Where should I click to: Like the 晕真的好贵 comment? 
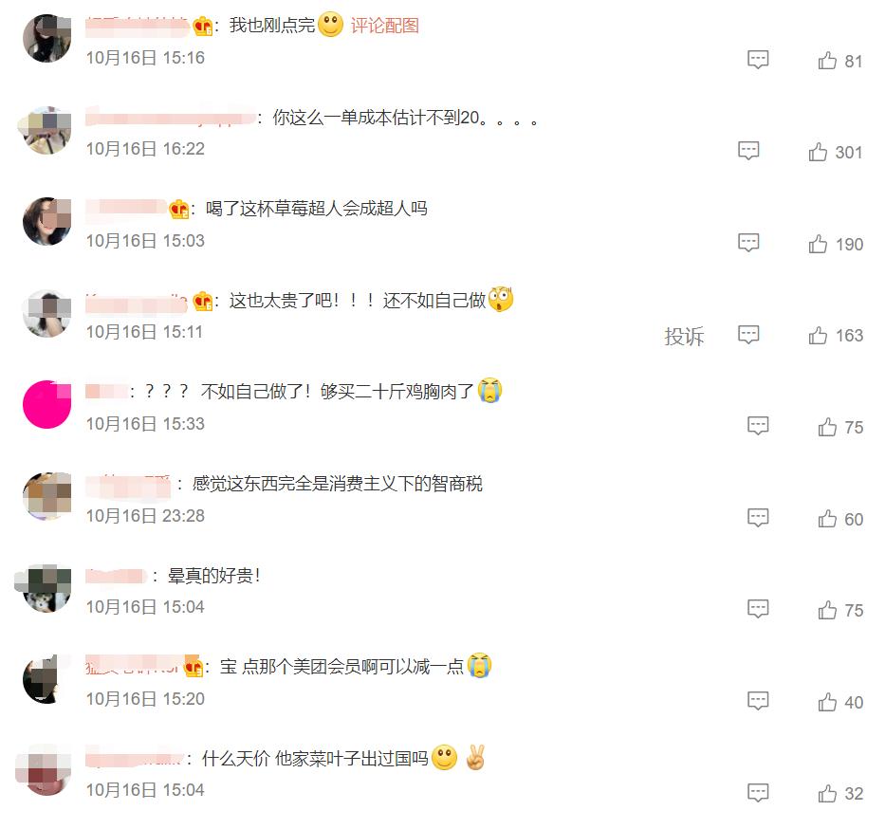pos(827,610)
